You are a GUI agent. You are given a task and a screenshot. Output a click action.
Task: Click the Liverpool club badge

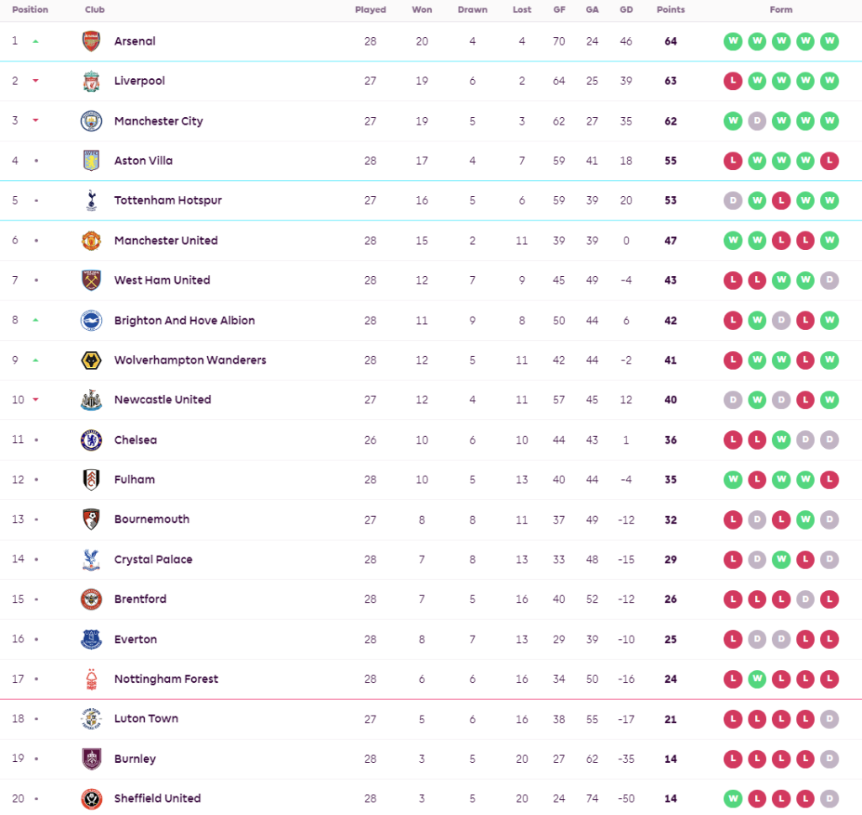point(91,81)
